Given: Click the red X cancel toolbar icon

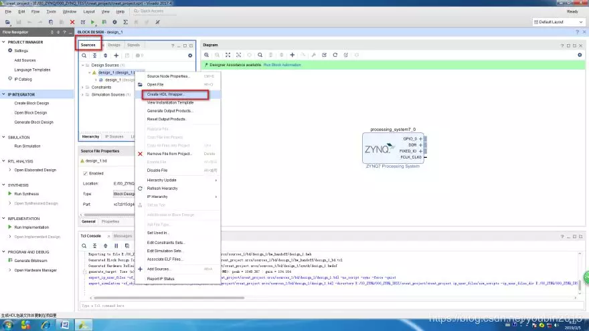Looking at the screenshot, I should pos(72,22).
